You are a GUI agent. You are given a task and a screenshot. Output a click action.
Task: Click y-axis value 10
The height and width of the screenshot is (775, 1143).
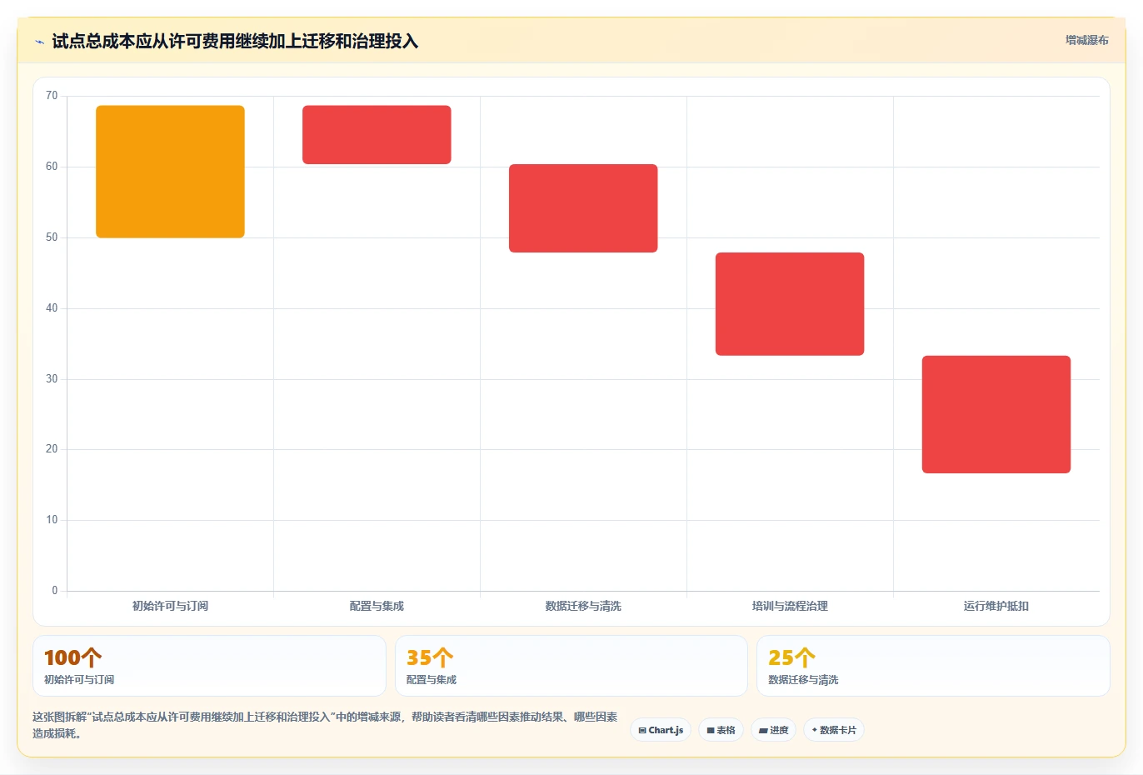click(52, 520)
